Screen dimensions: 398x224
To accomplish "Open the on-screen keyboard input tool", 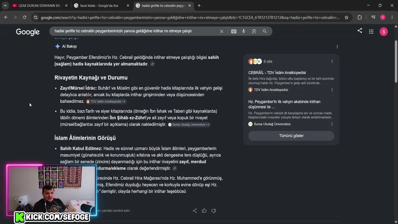I will [234, 31].
